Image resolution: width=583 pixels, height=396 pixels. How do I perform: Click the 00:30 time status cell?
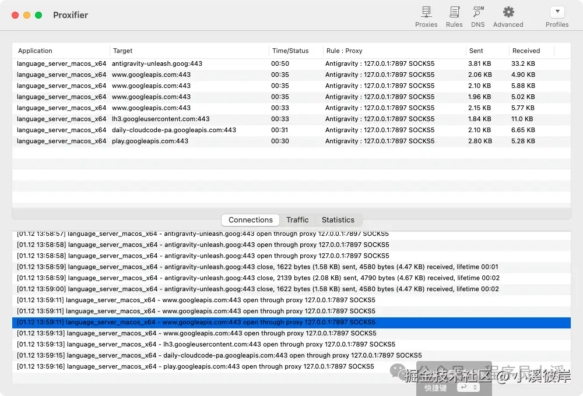coord(280,141)
